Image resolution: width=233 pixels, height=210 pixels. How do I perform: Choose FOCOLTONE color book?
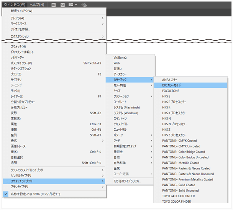pos(190,91)
